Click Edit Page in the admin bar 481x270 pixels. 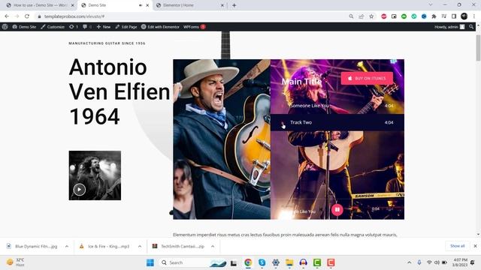point(126,27)
